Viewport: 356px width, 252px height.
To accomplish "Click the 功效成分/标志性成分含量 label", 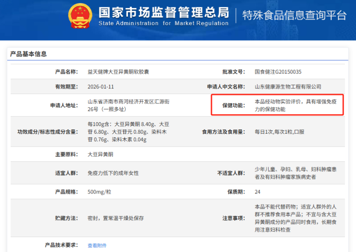I will [47, 132].
